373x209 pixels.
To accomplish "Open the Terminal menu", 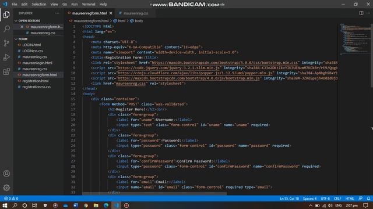I will pos(88,4).
